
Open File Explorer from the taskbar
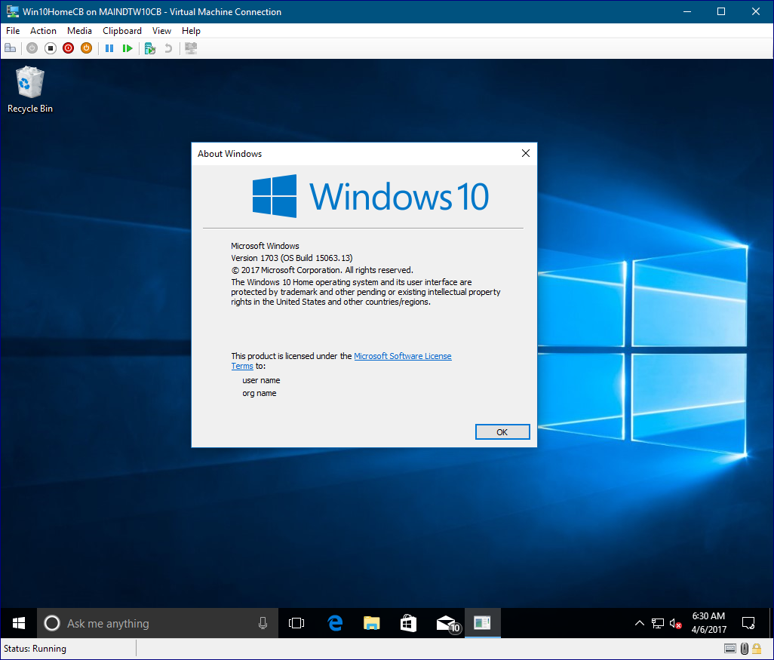coord(371,623)
